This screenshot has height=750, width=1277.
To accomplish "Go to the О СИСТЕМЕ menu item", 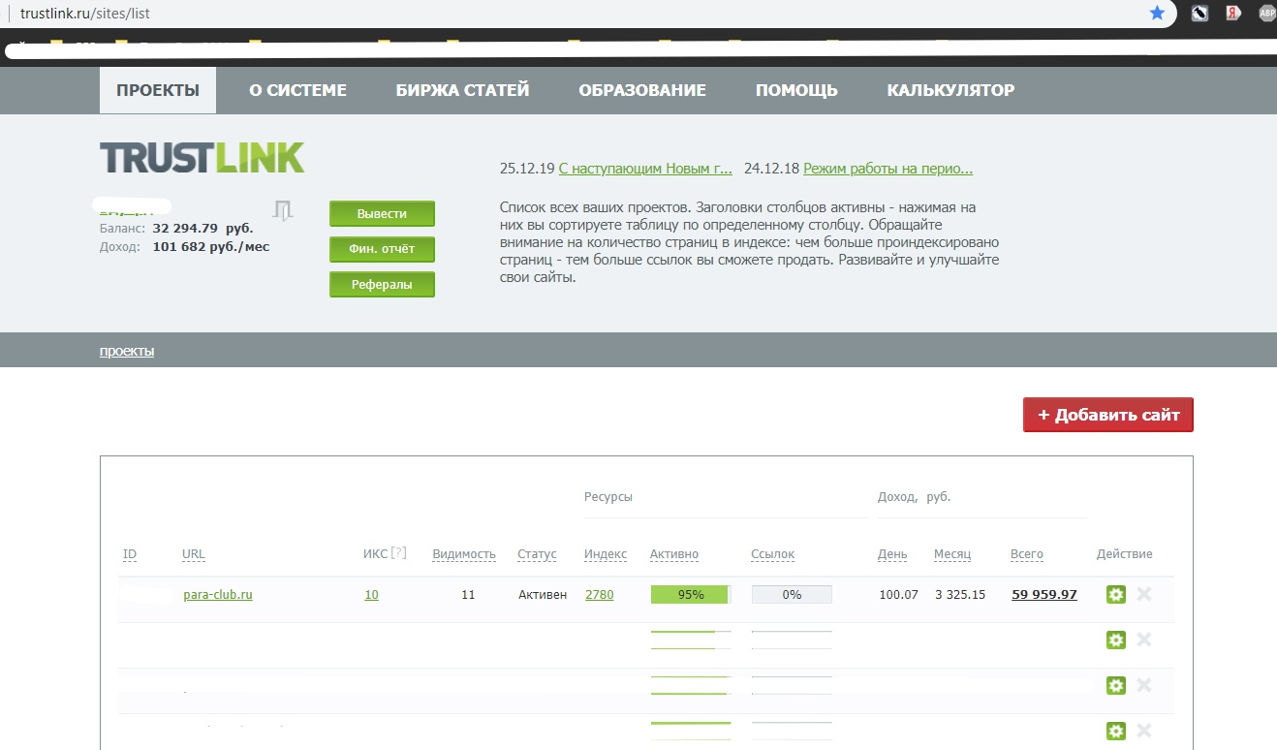I will 297,90.
